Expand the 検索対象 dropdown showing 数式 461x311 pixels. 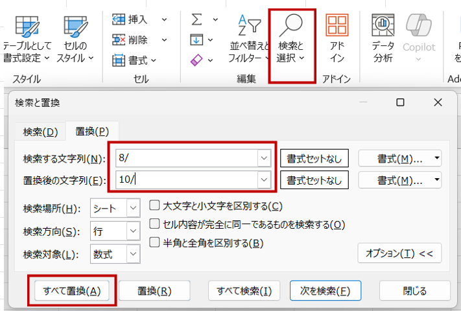pos(115,255)
